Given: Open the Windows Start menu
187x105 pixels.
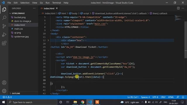Looking at the screenshot, I should (x=4, y=102).
